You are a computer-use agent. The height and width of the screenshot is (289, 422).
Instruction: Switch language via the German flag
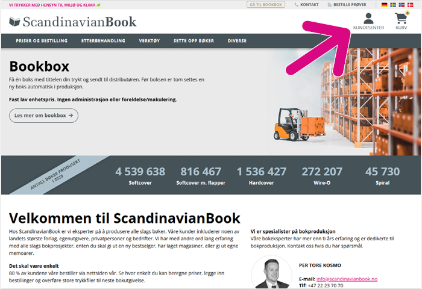(x=385, y=5)
